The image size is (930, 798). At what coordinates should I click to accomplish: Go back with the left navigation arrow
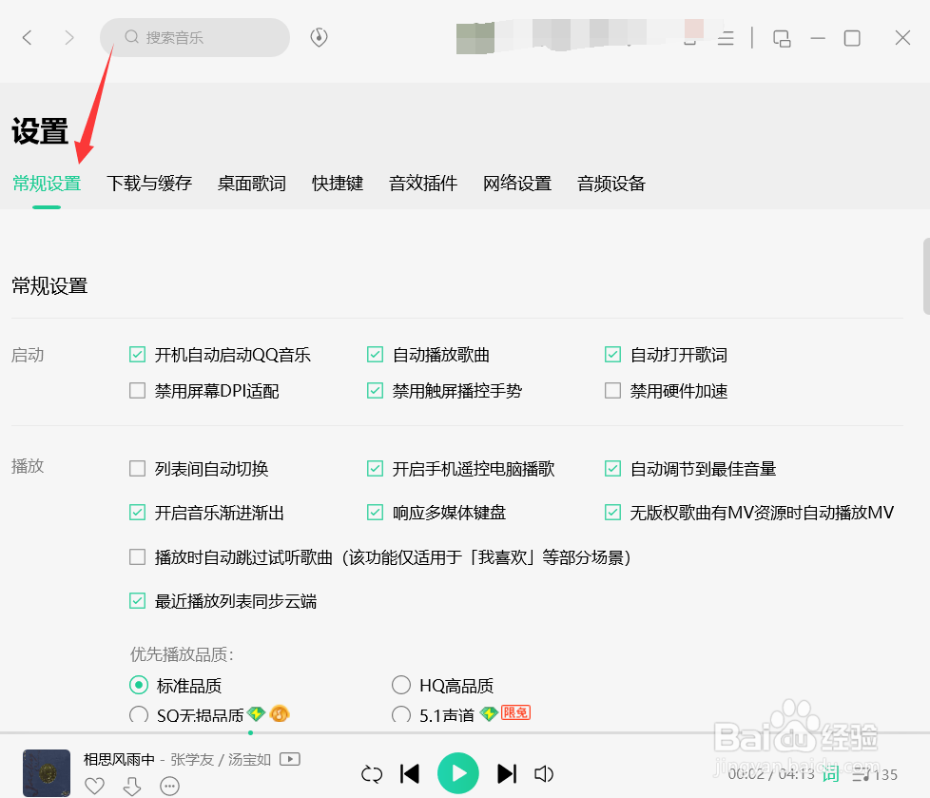(x=27, y=38)
